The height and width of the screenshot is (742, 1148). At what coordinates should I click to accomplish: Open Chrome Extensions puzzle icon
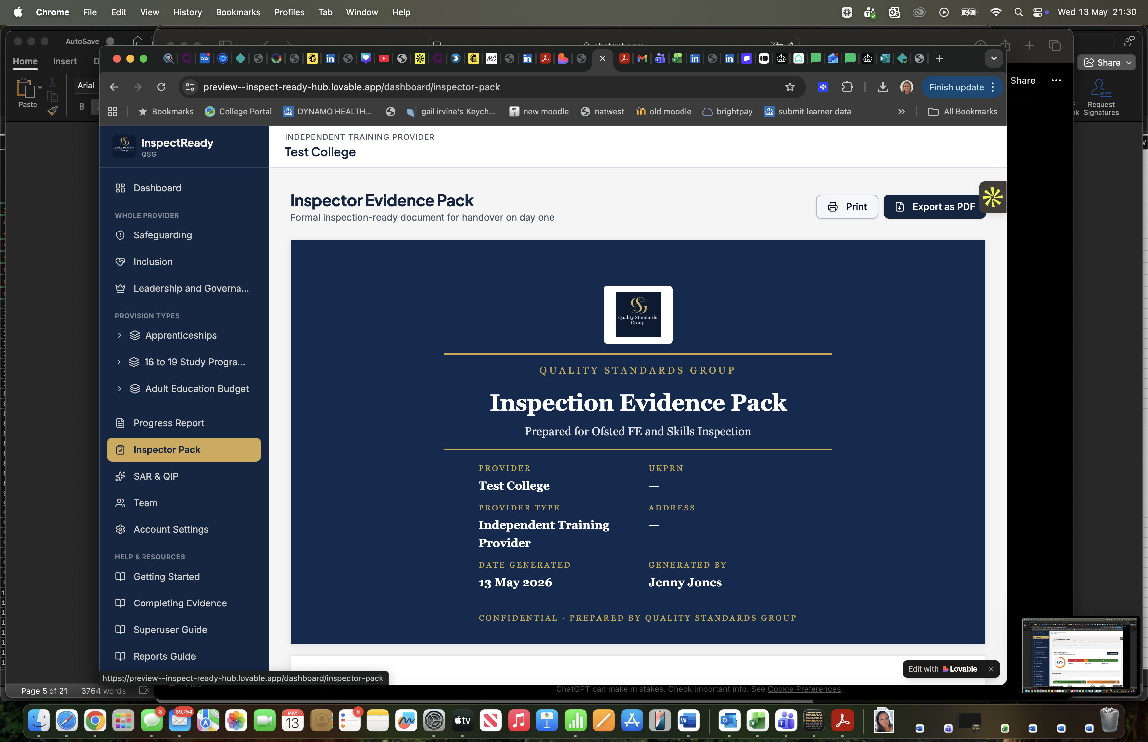click(847, 87)
